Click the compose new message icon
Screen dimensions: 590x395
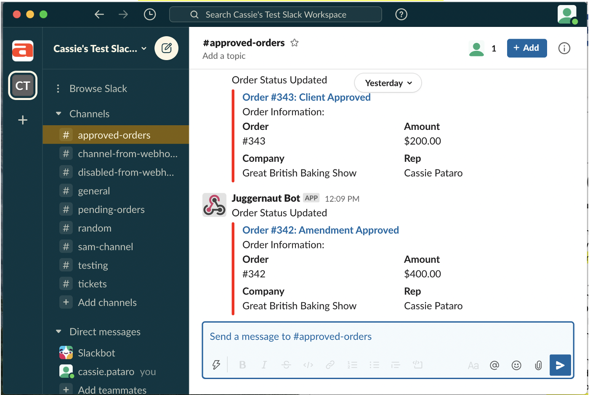tap(167, 48)
